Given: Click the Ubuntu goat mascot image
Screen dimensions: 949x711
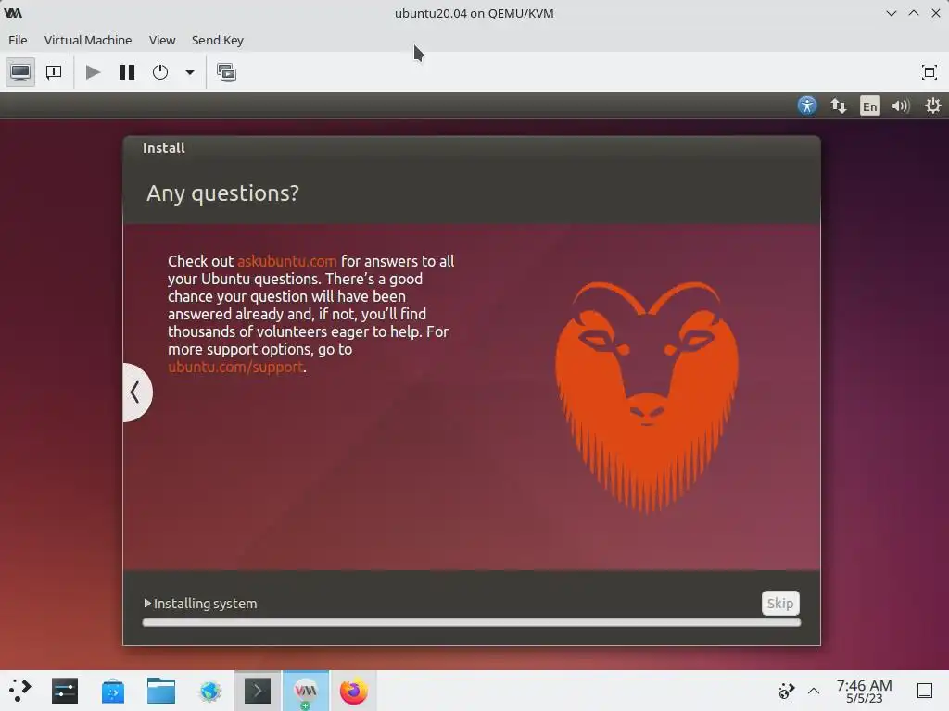Looking at the screenshot, I should 646,397.
